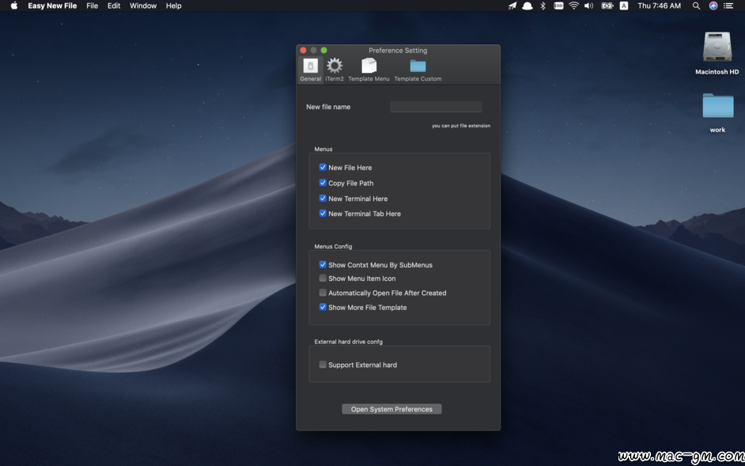The image size is (745, 466).
Task: Click the 'Menus Config' section label
Action: click(333, 246)
